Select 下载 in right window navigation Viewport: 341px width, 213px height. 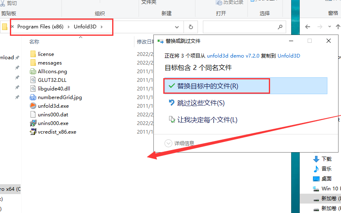pos(327,159)
